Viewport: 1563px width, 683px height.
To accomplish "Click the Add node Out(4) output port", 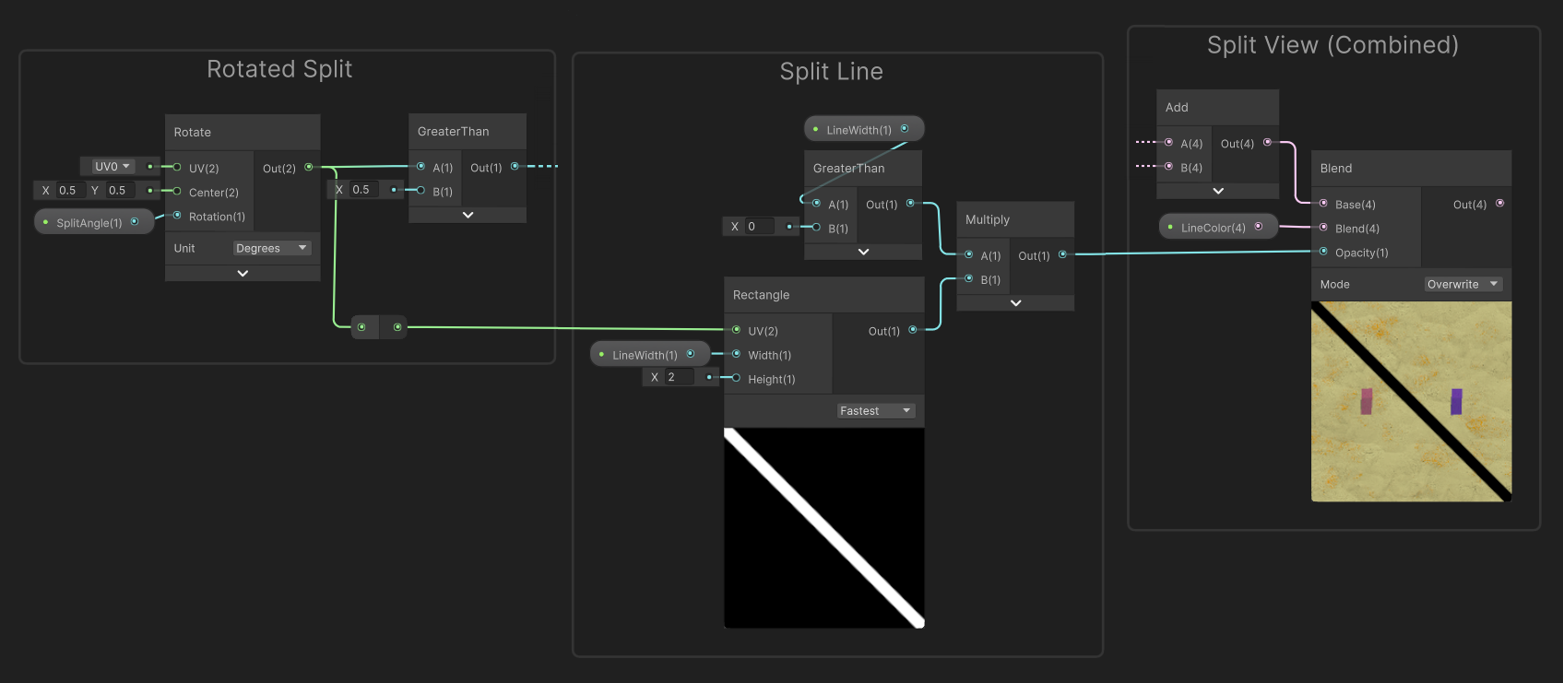I will click(x=1267, y=143).
